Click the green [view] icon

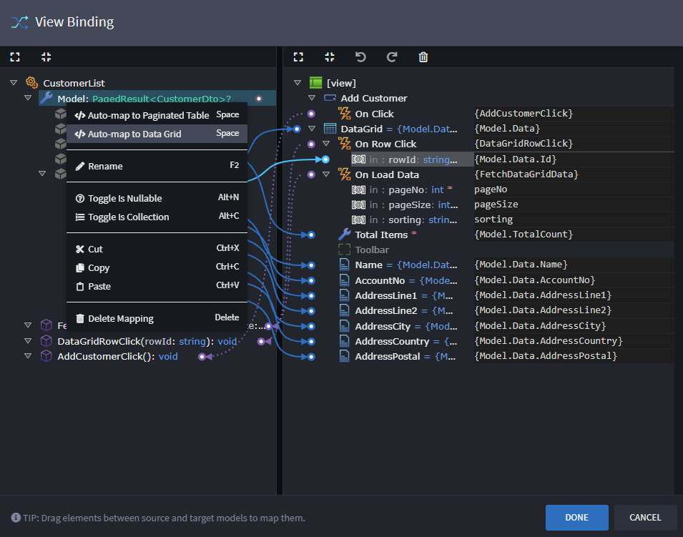point(316,83)
